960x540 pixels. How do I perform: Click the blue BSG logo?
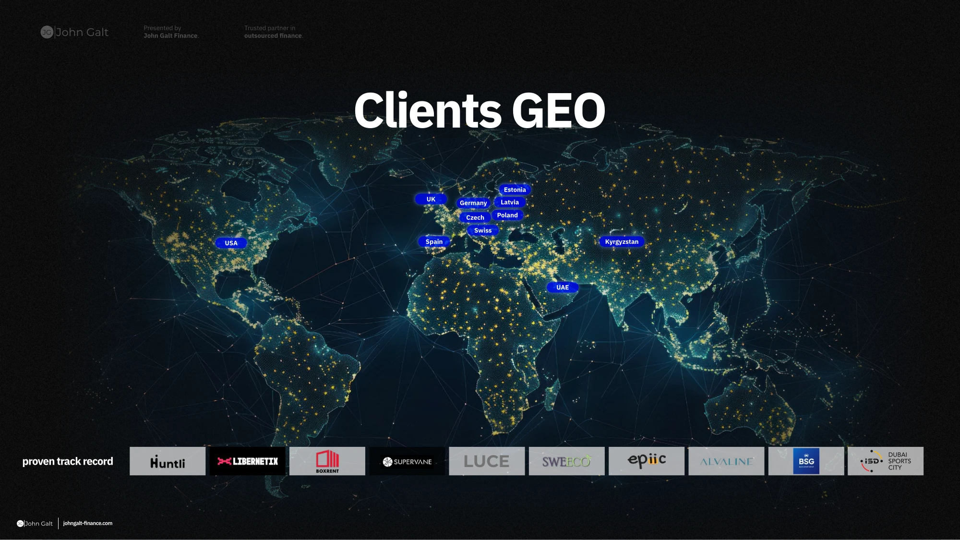click(x=806, y=461)
